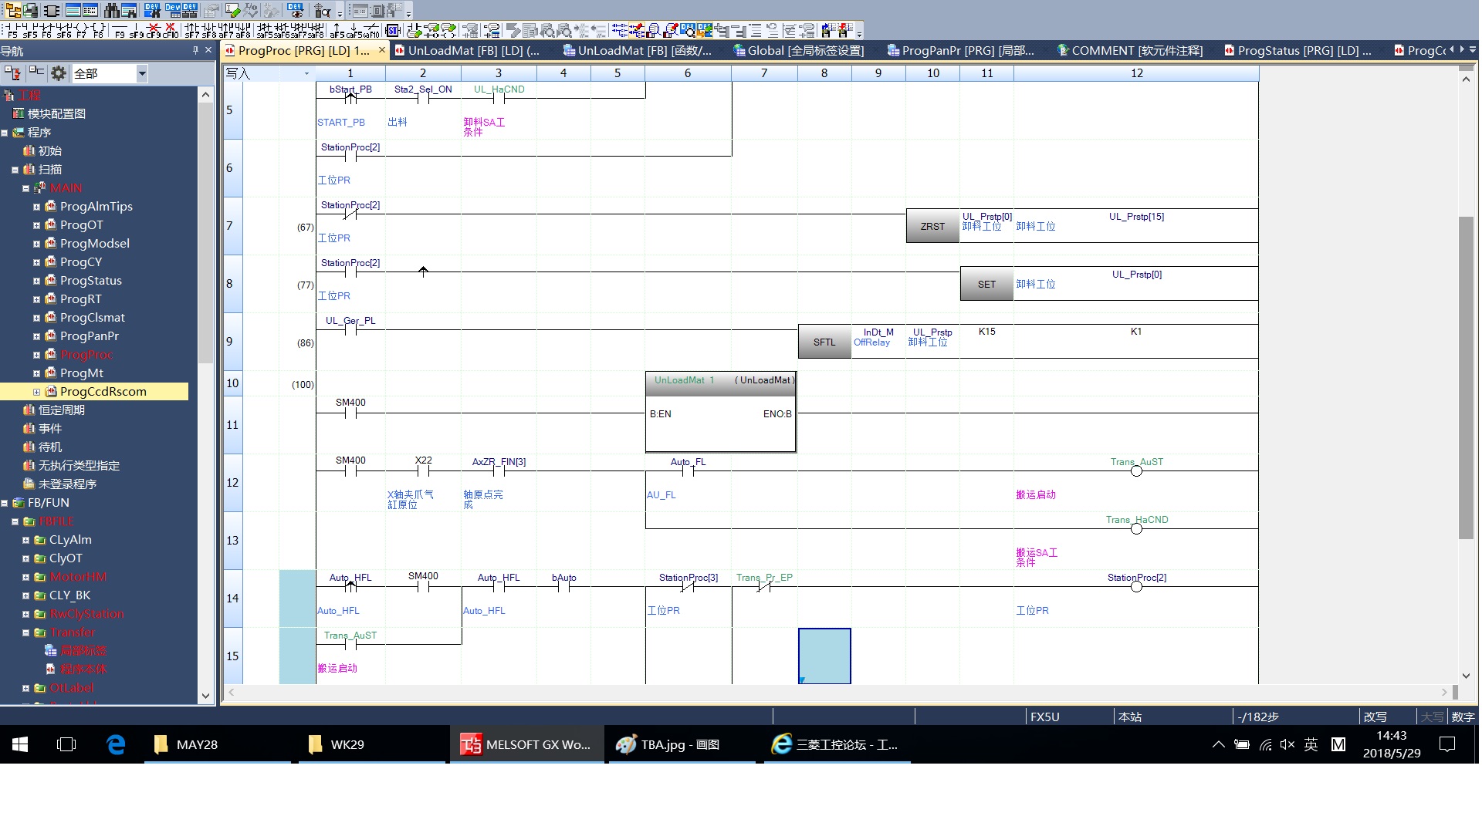The image size is (1482, 833).
Task: Open navigation settings gear icon
Action: coord(58,73)
